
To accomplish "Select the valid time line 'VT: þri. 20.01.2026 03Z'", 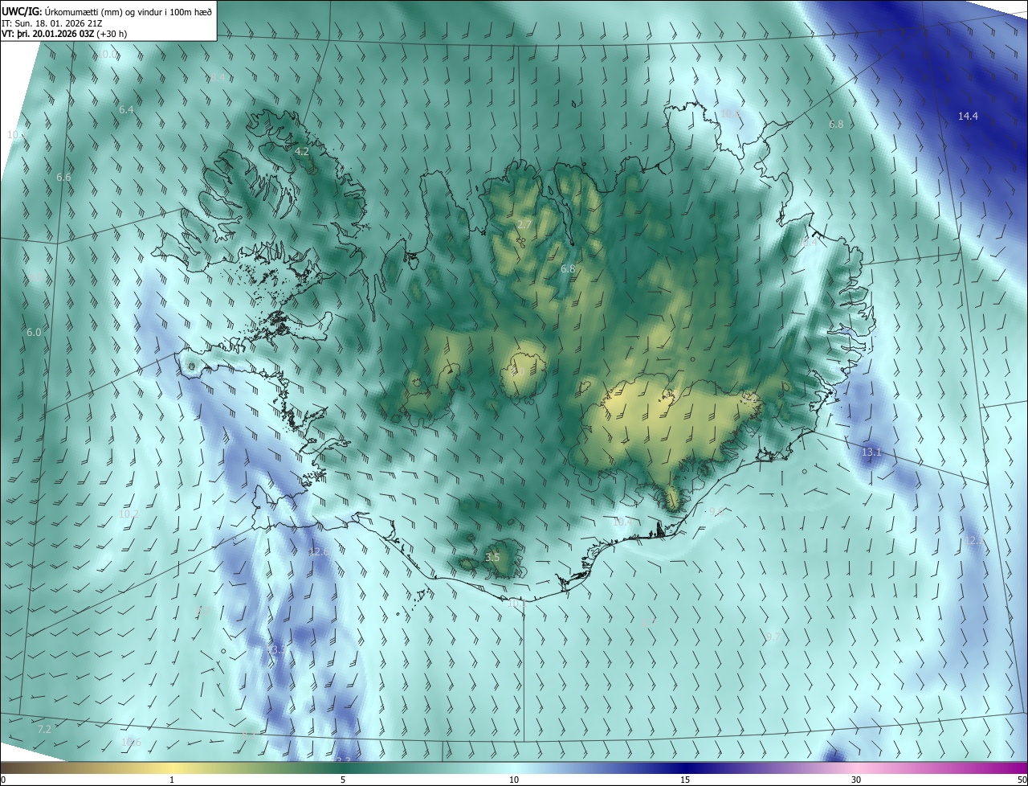I will tap(47, 34).
